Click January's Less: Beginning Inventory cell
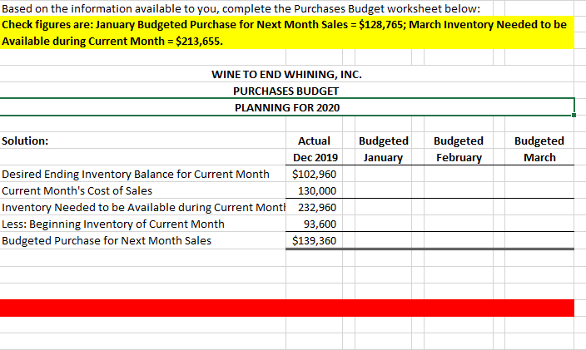Screen dimensions: 586x350 384,224
